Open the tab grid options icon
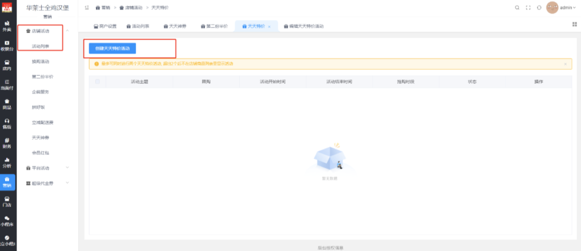 point(575,24)
